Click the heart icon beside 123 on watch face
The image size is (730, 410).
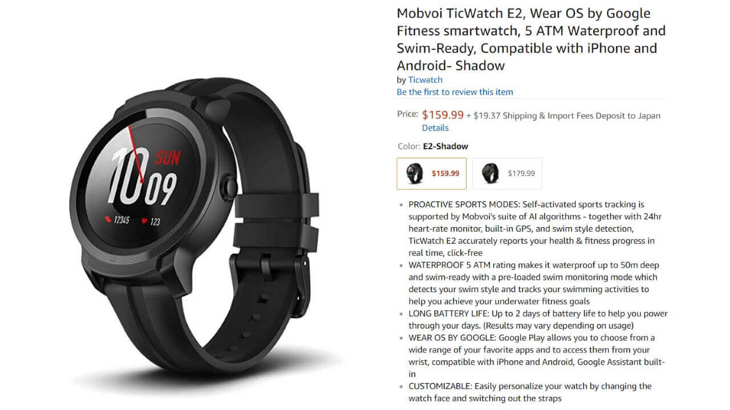tap(144, 220)
